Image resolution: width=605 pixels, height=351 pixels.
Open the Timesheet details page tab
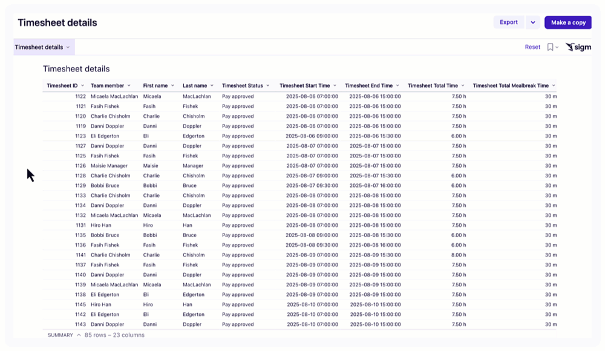42,47
